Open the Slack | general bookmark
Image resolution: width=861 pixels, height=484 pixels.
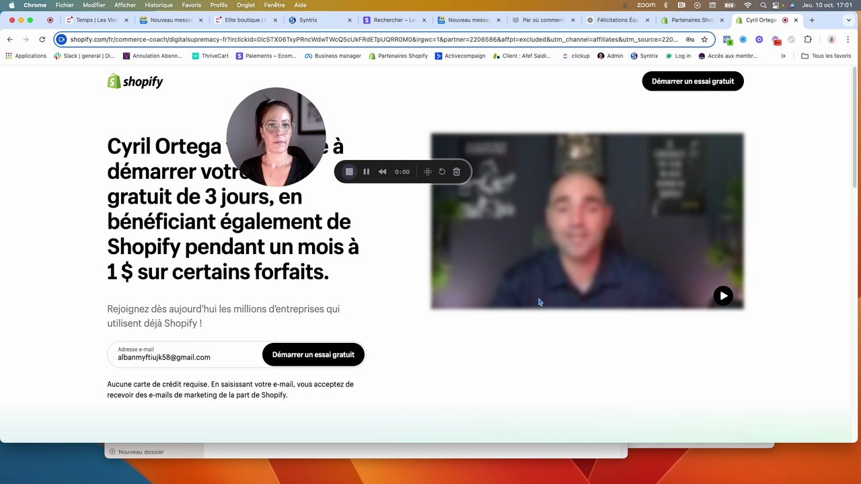[84, 56]
